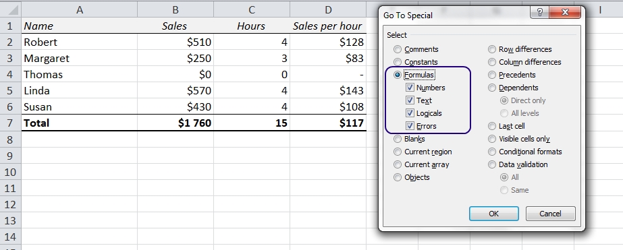
Task: Click the $117 total per hour cell
Action: click(328, 123)
